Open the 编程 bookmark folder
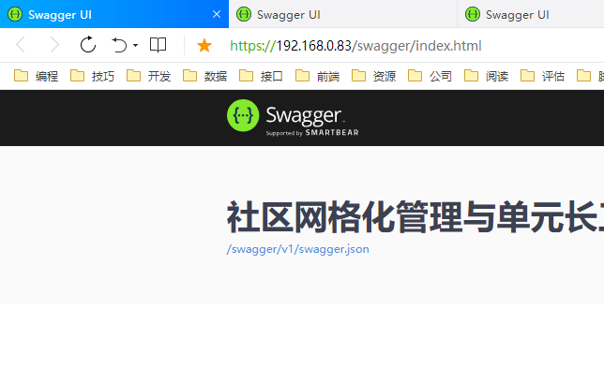 pyautogui.click(x=37, y=76)
